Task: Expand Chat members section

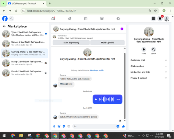Action: (149, 66)
